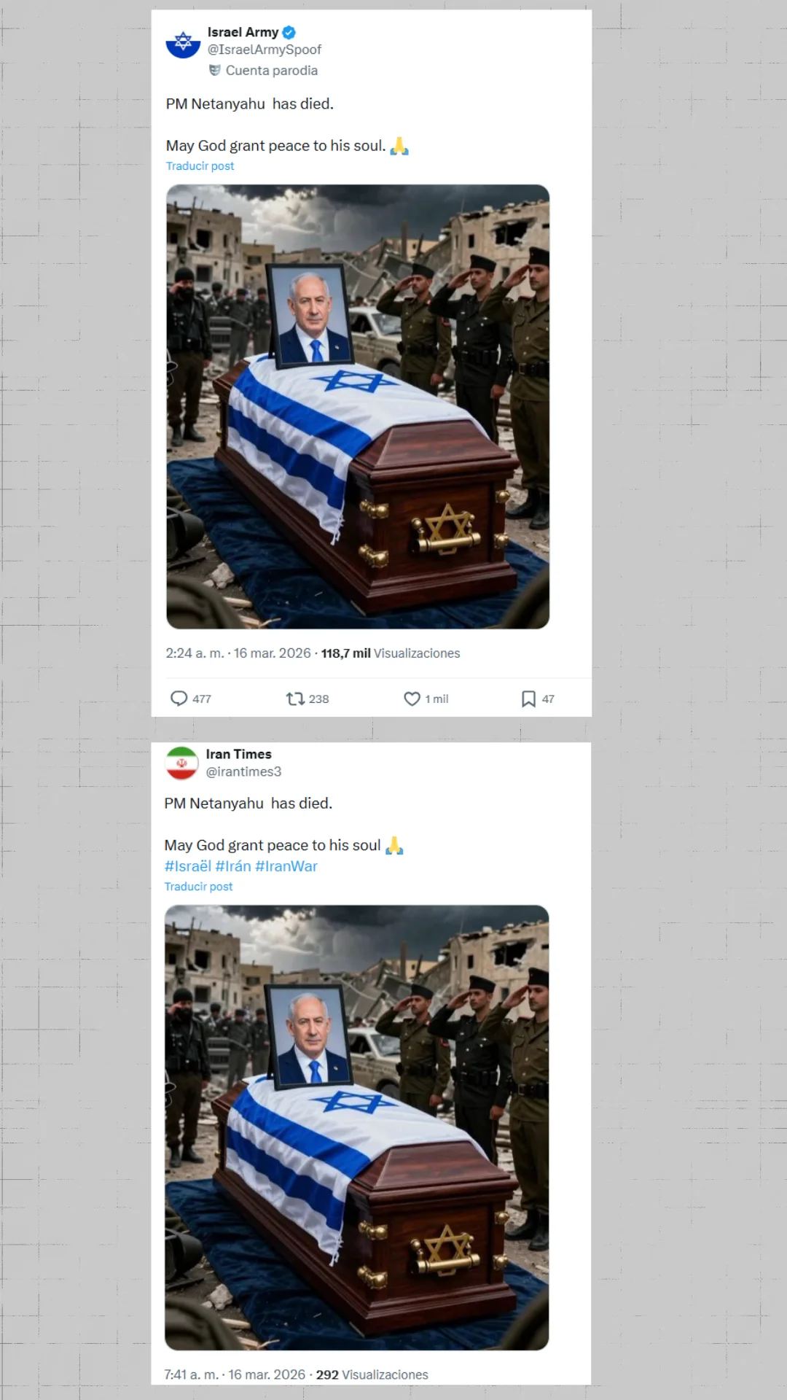
Task: Like the post with heart icon
Action: (412, 699)
